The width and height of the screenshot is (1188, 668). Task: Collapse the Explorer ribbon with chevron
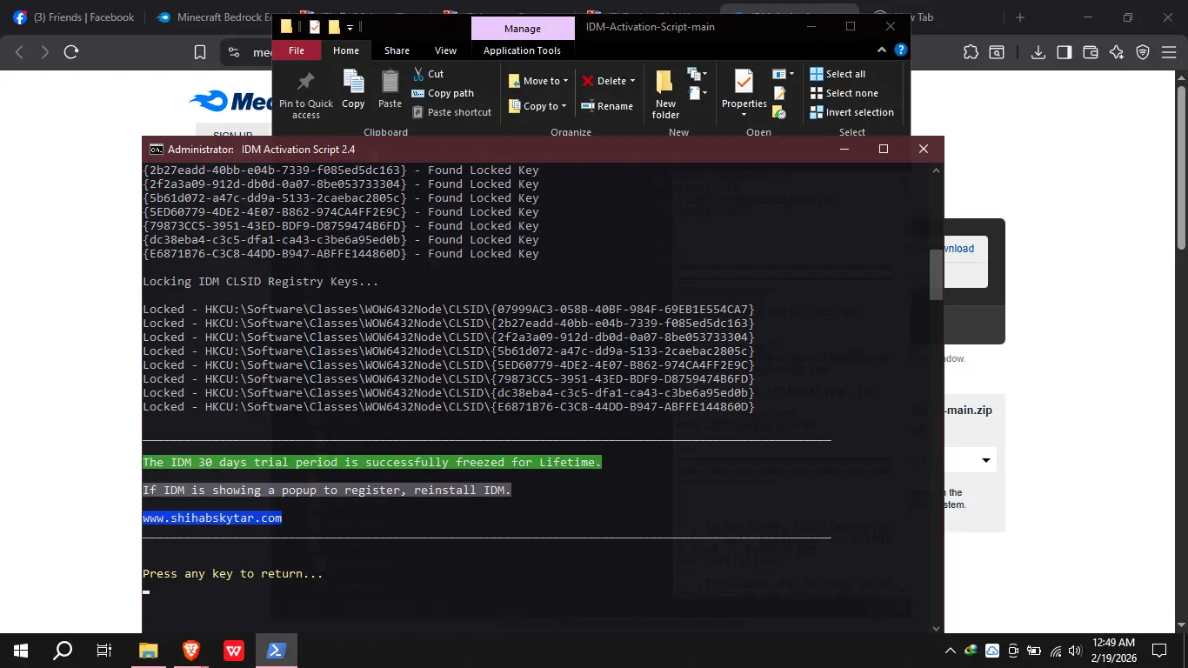pyautogui.click(x=882, y=50)
